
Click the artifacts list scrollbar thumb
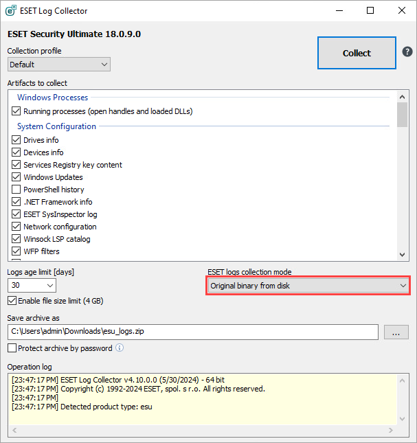pos(403,115)
